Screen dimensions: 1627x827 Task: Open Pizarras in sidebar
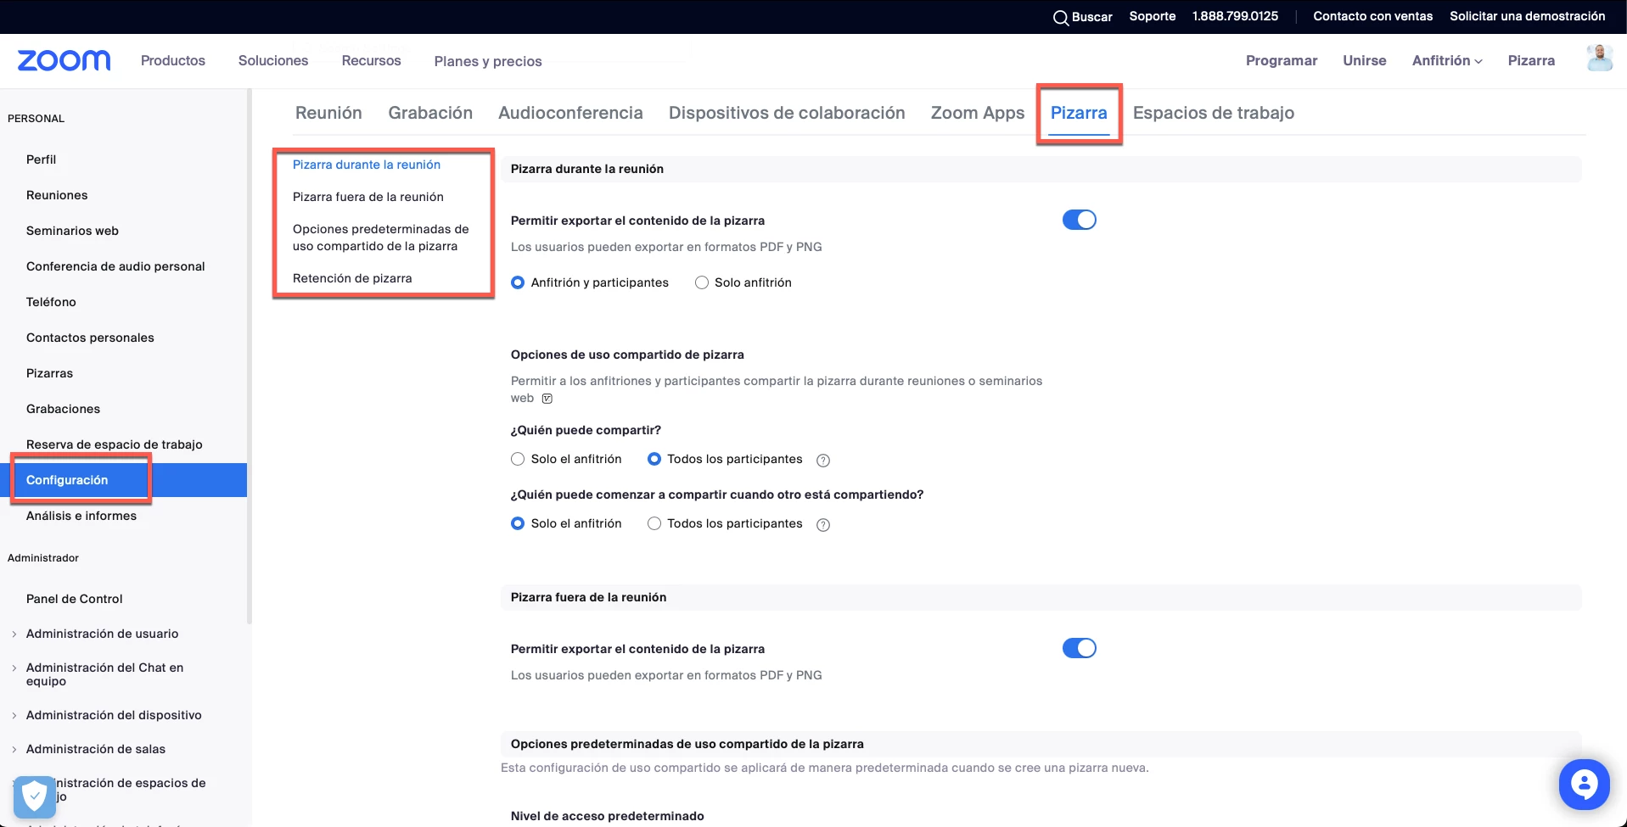49,373
